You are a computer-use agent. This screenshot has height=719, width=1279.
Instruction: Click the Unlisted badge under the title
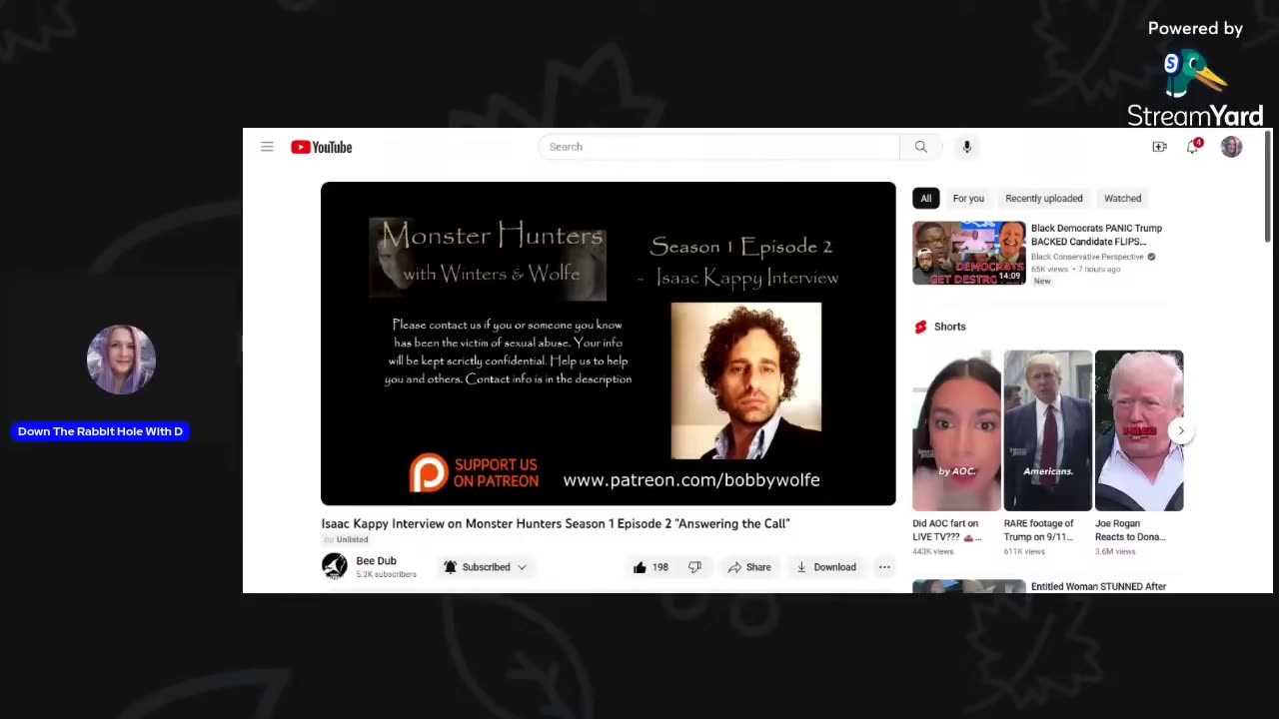[x=346, y=539]
